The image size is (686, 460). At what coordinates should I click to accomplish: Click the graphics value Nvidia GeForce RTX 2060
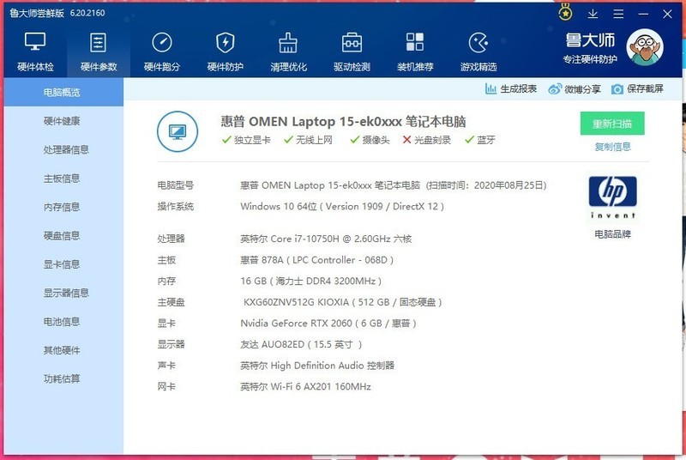coord(328,324)
